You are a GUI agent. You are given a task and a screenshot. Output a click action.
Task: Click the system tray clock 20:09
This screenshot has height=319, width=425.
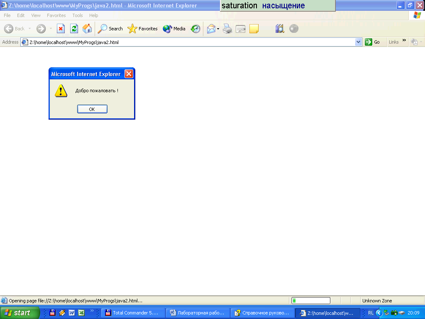pyautogui.click(x=414, y=313)
